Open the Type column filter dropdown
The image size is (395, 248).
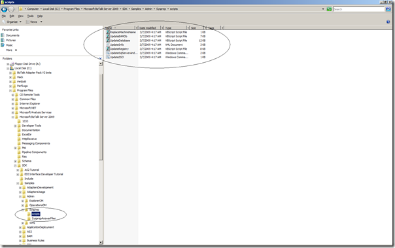tap(188, 27)
